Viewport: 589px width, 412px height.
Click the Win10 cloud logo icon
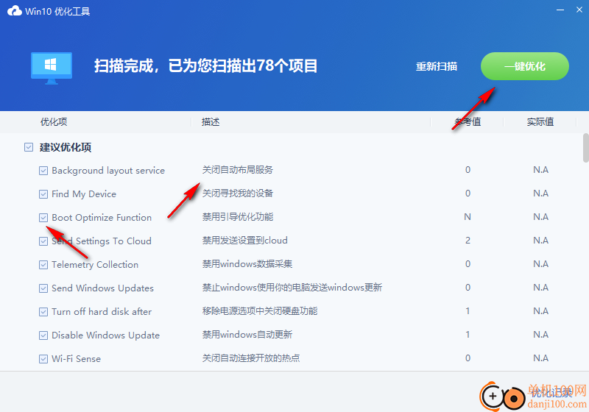coord(15,11)
